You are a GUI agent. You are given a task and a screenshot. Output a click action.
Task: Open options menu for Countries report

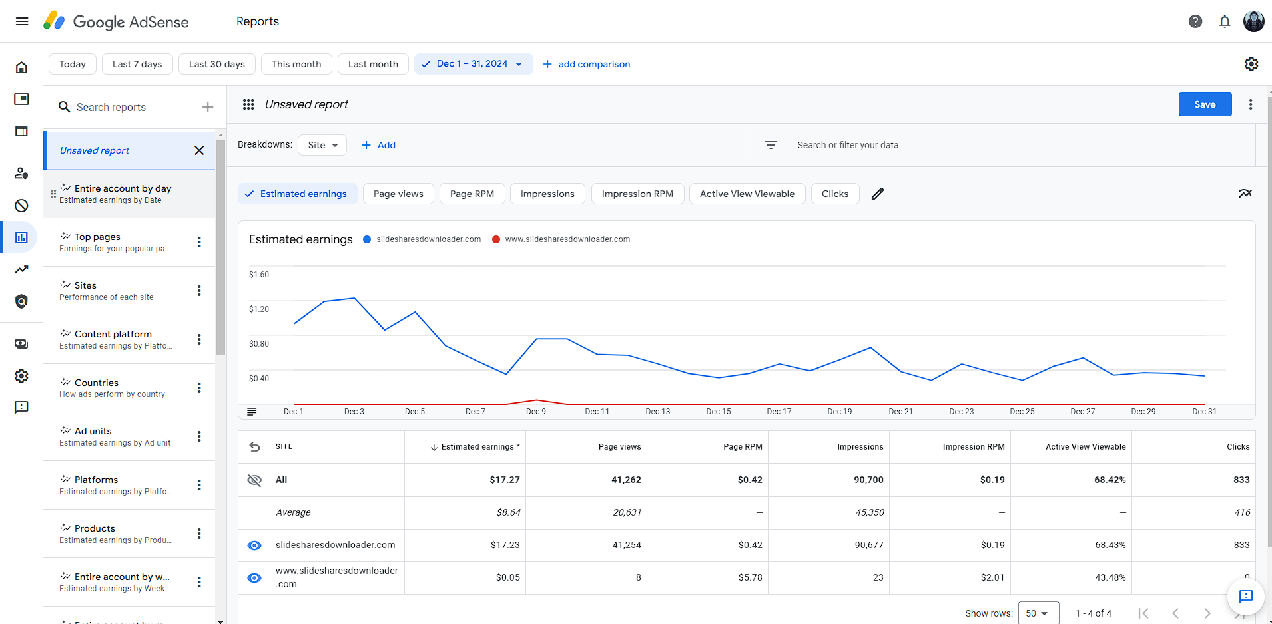(199, 388)
